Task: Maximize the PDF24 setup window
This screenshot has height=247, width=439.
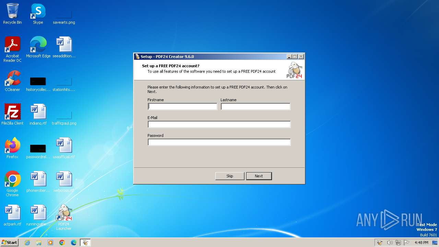Action: point(295,57)
